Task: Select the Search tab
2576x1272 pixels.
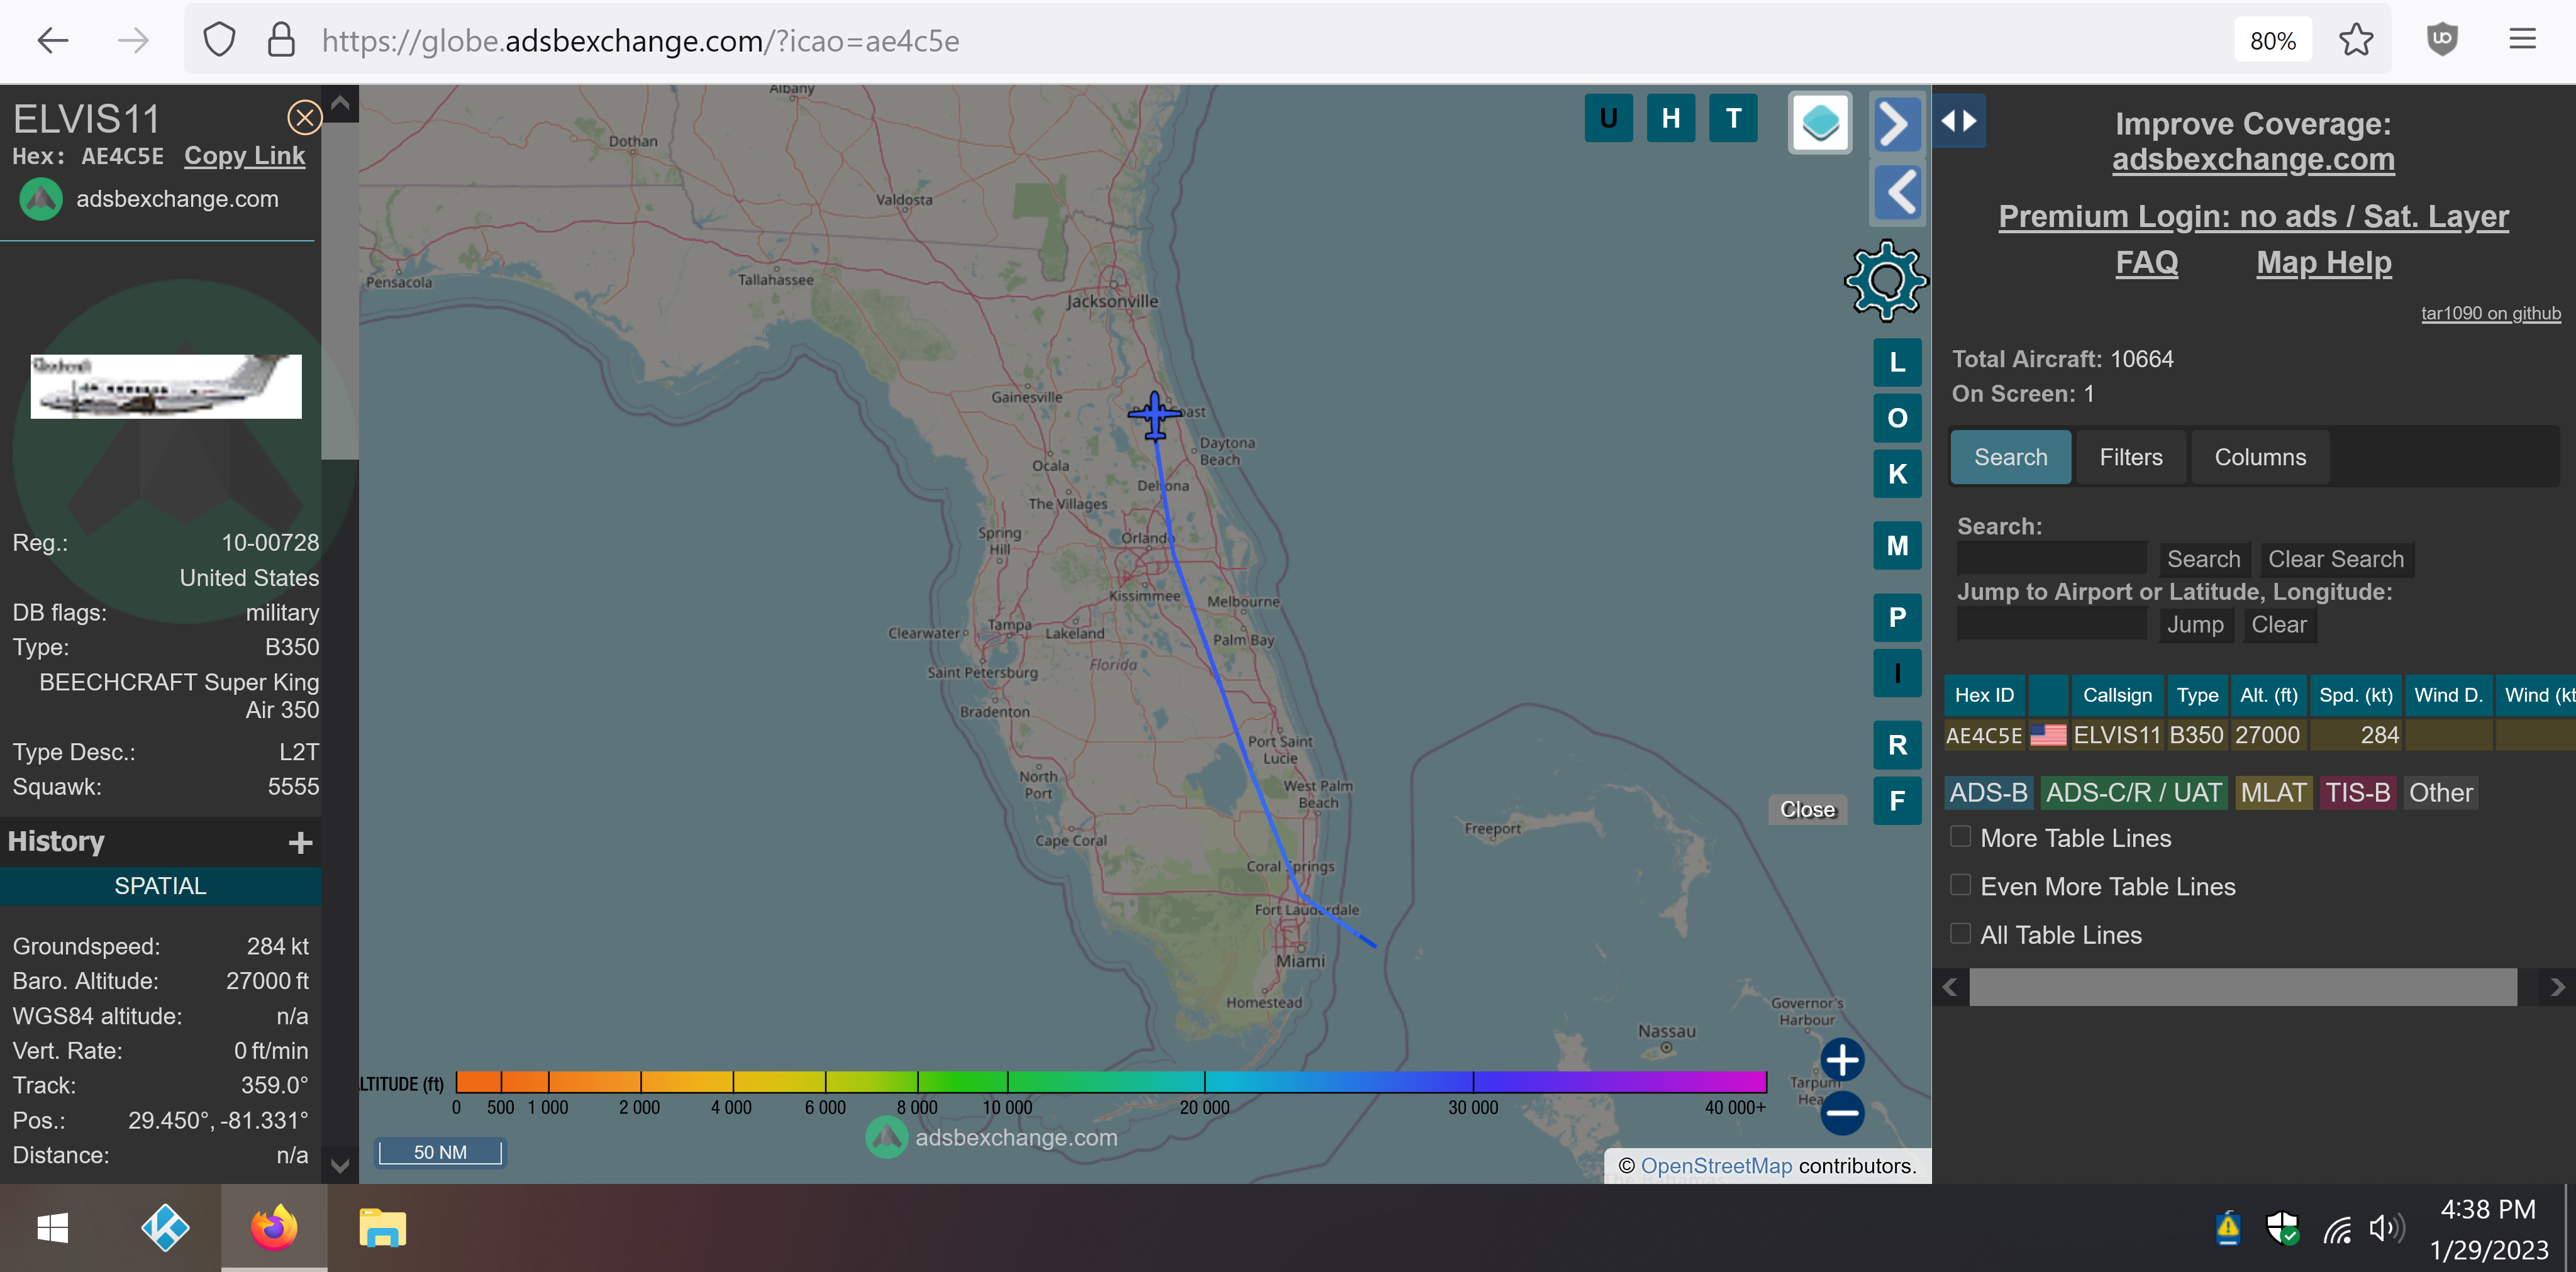Action: [2010, 457]
